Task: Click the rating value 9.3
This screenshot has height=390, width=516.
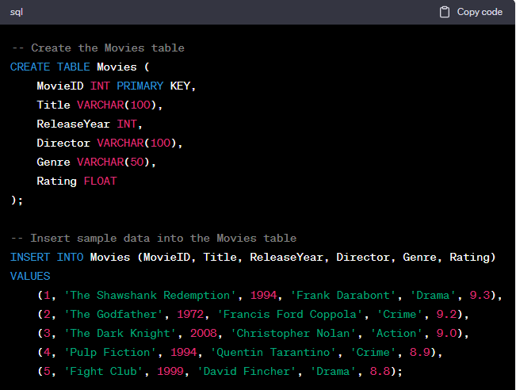Action: tap(480, 295)
